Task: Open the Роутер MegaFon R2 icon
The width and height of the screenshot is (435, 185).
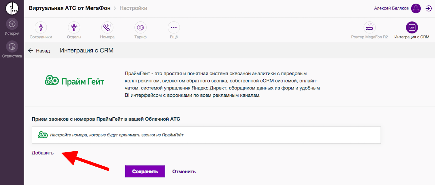Action: click(x=370, y=28)
